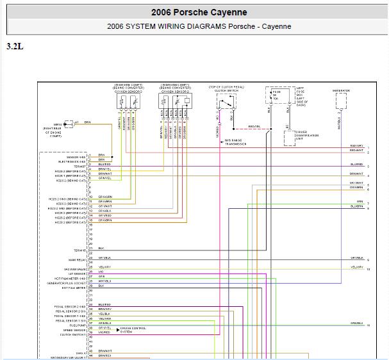The width and height of the screenshot is (389, 360).
Task: Click the Driver Identification Unit box
Action: tap(290, 138)
